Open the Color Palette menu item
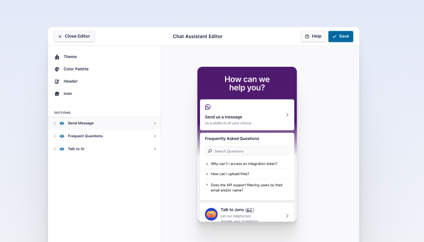 (76, 69)
